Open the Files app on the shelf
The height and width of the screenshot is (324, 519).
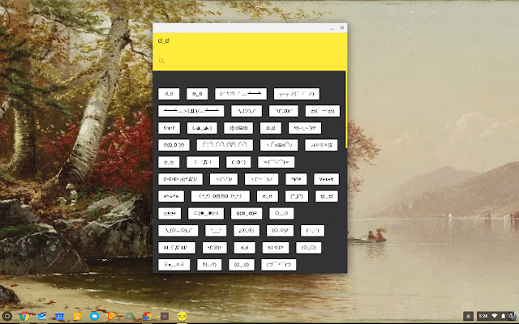click(x=94, y=316)
